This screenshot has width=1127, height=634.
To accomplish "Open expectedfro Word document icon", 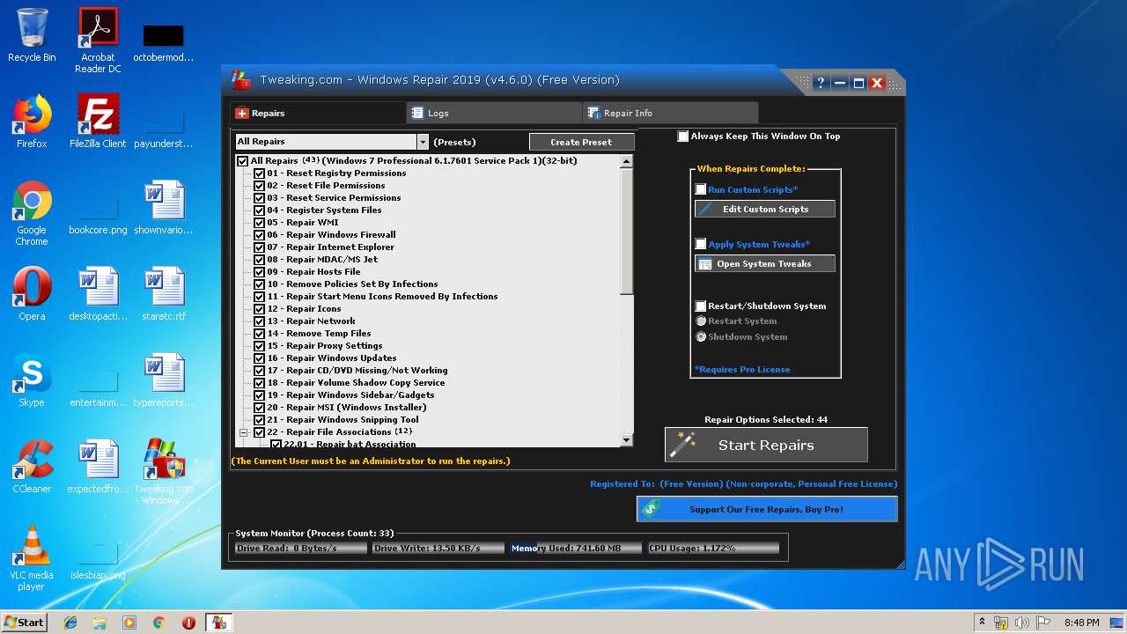I will click(98, 467).
